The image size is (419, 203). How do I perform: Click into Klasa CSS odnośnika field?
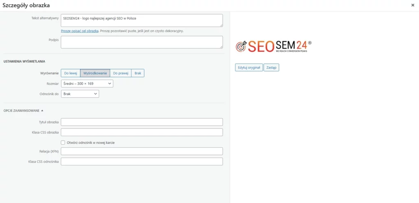pos(142,161)
